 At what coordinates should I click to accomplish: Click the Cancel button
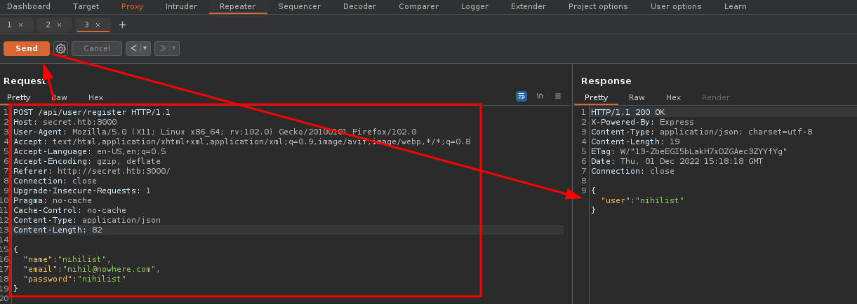[97, 48]
